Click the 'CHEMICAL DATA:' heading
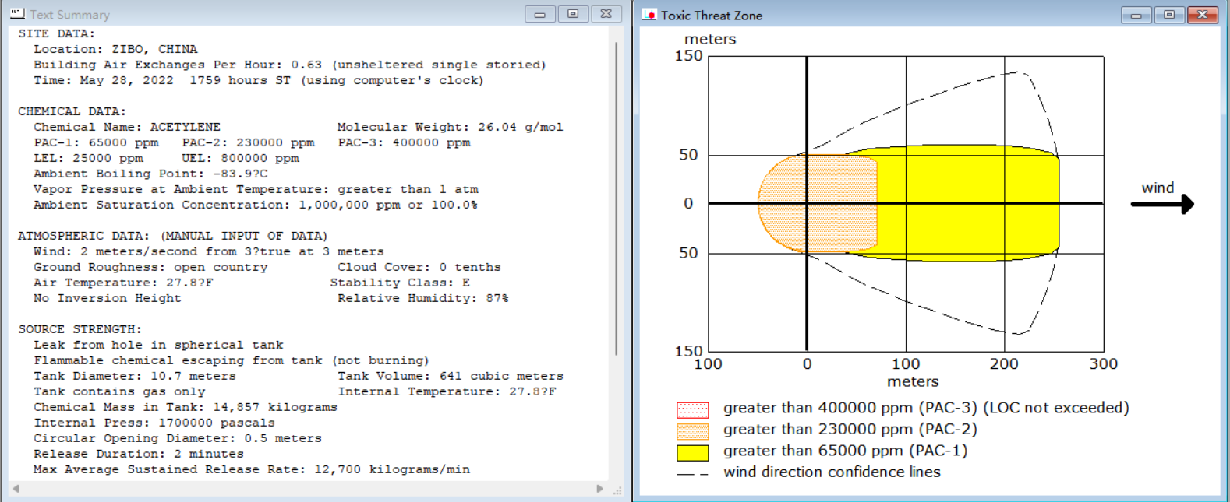This screenshot has height=502, width=1230. [72, 111]
